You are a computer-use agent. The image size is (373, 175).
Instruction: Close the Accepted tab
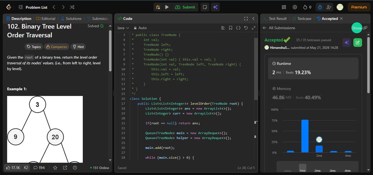[341, 19]
